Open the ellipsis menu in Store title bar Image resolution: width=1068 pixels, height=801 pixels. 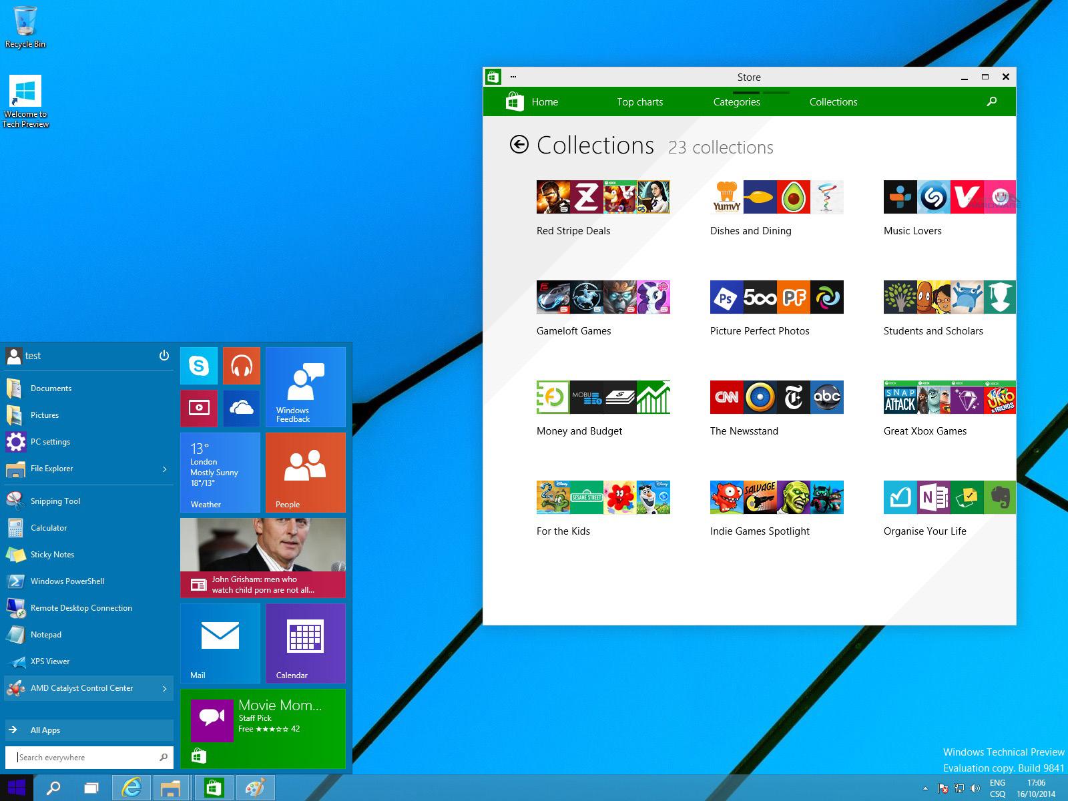pyautogui.click(x=513, y=76)
